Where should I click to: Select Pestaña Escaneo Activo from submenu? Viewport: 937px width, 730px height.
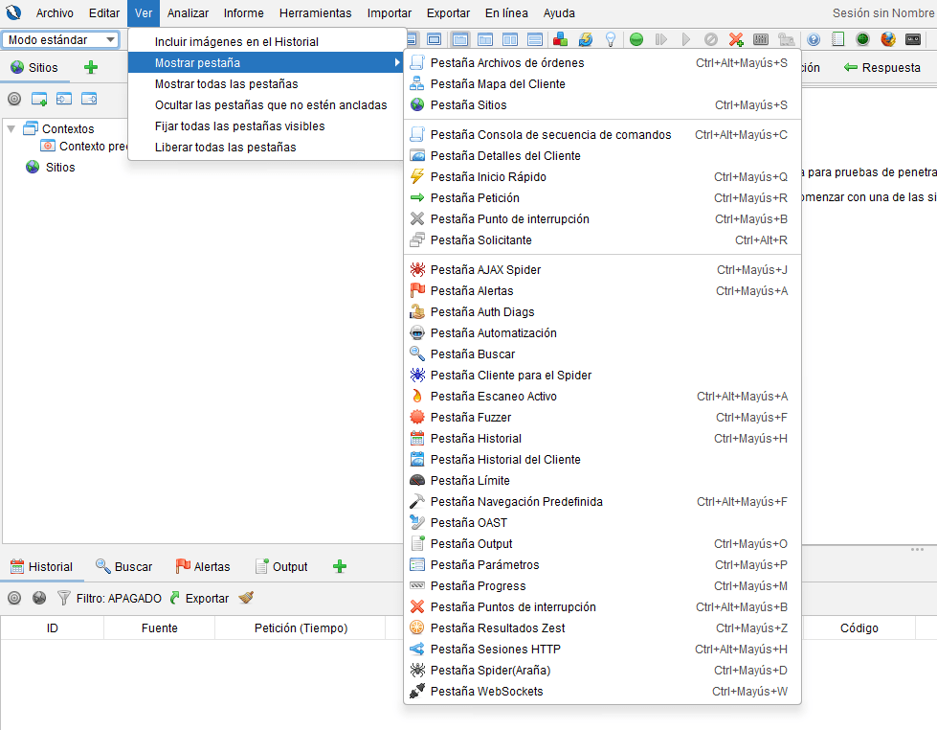[x=493, y=397]
